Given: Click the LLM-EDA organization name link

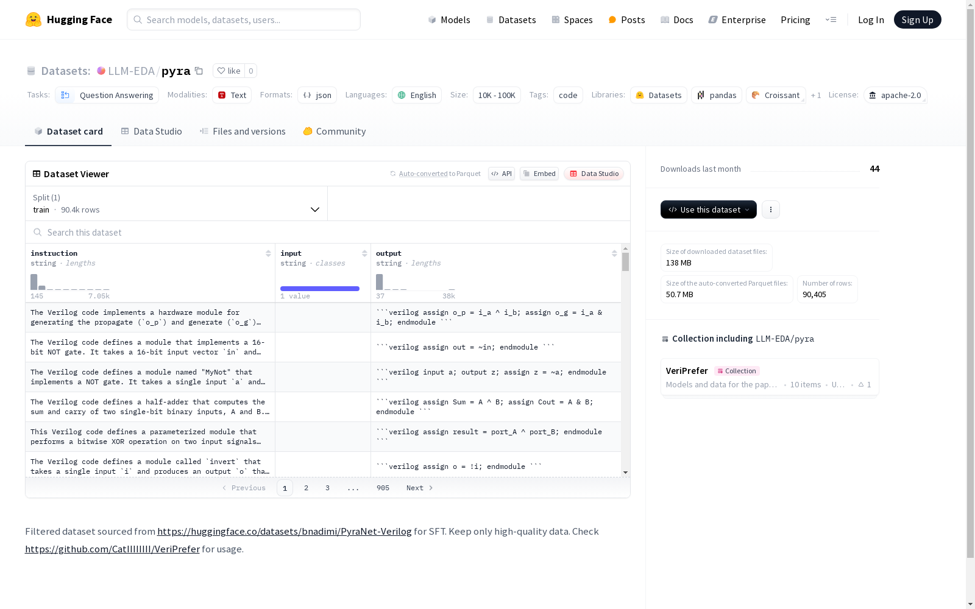Looking at the screenshot, I should pos(132,71).
